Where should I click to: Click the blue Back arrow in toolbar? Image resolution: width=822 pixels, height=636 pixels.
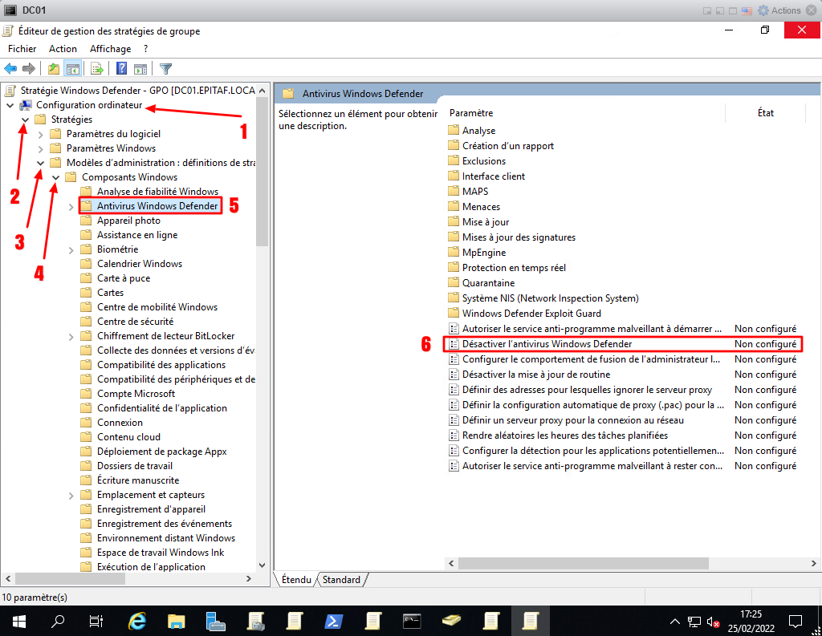tap(11, 69)
